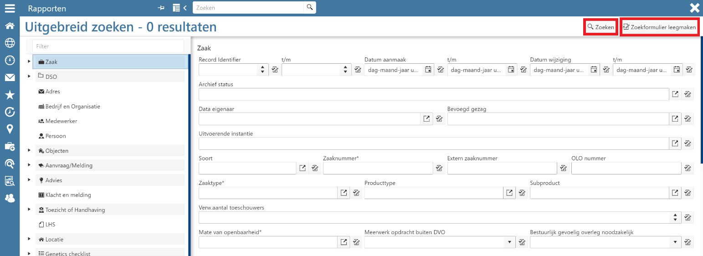Open favorites star icon in sidebar

point(10,95)
